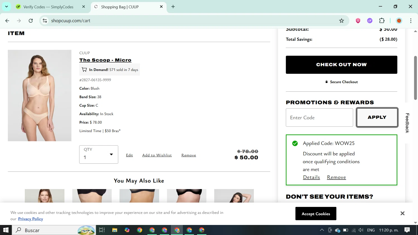Open the Chrome profile avatar
Image resolution: width=418 pixels, height=235 pixels.
pos(399,21)
